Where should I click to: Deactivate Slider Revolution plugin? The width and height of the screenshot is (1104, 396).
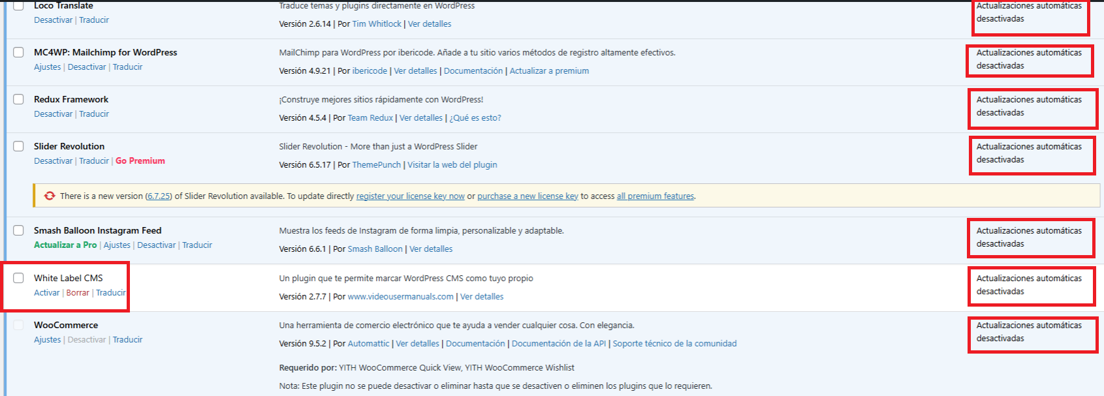(53, 161)
